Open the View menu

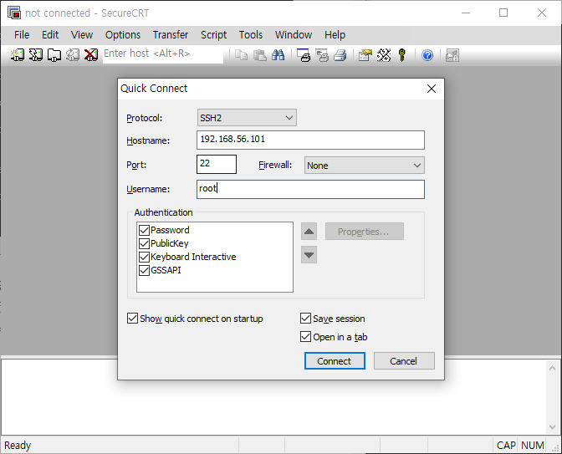[82, 35]
